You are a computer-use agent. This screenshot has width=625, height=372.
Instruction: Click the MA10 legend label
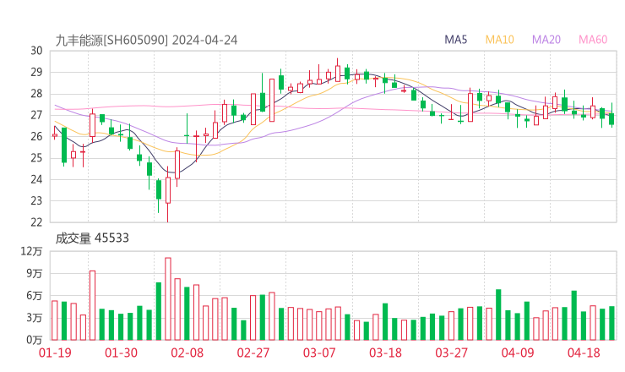pyautogui.click(x=499, y=40)
